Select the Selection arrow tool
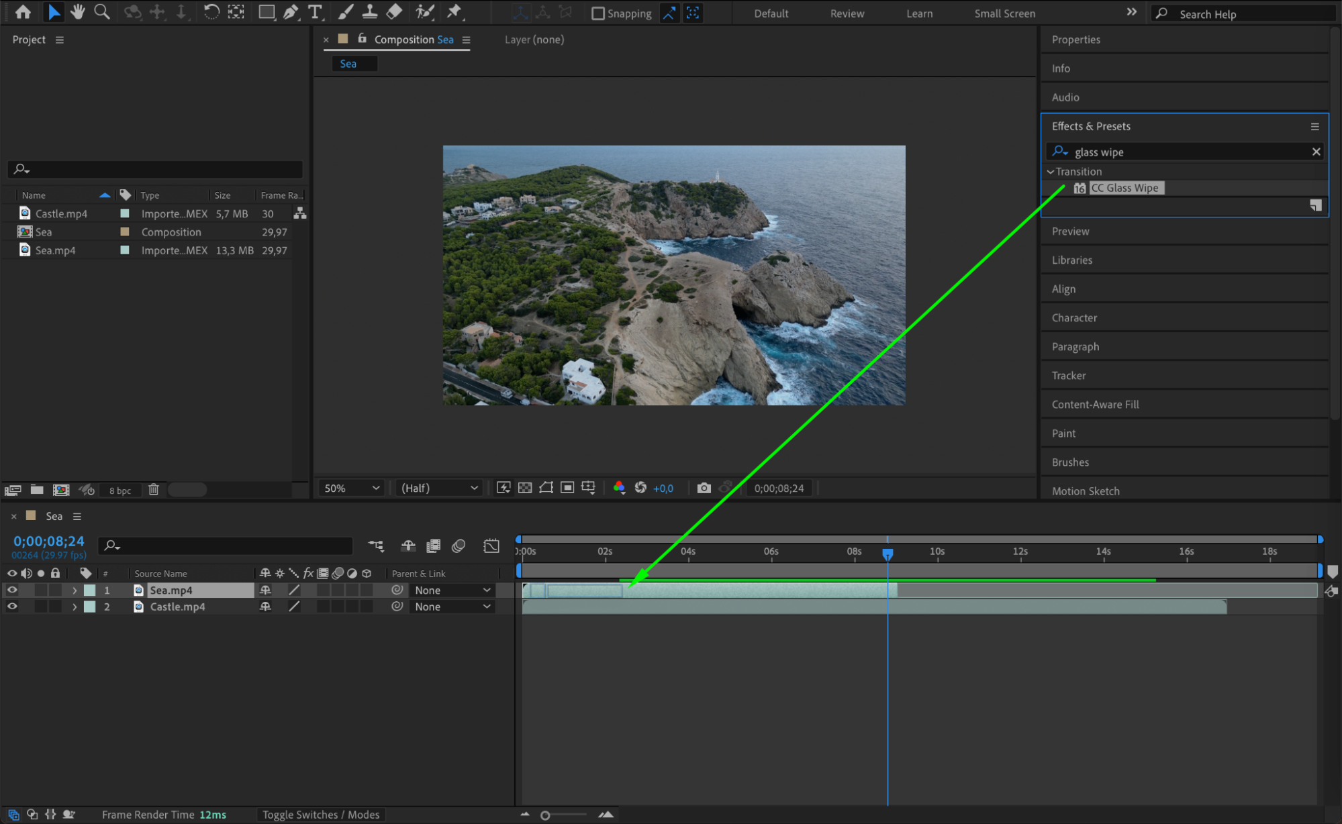This screenshot has width=1342, height=824. coord(54,12)
